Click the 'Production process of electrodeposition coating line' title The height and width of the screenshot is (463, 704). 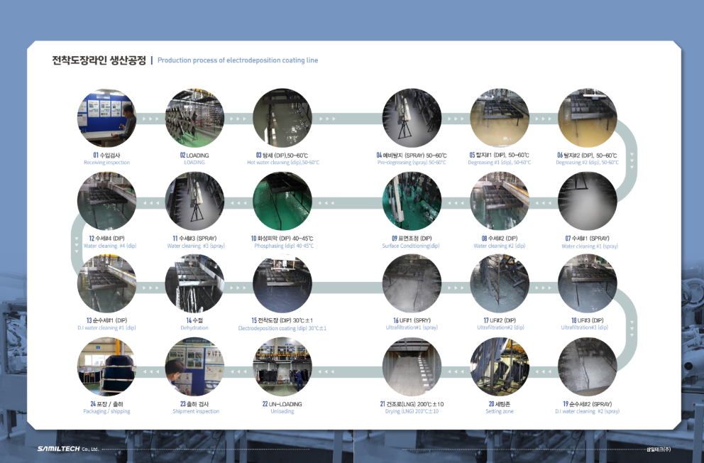(238, 60)
